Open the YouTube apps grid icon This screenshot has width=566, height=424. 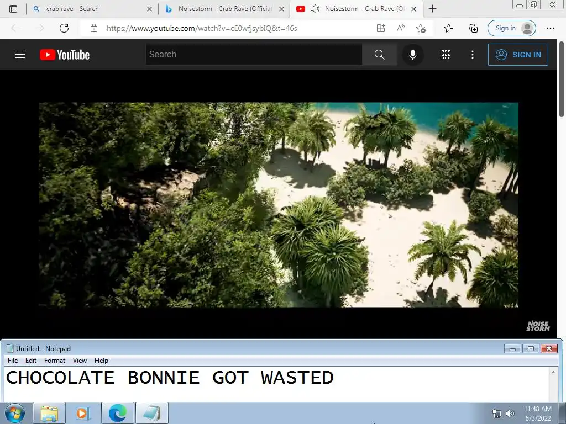[446, 55]
